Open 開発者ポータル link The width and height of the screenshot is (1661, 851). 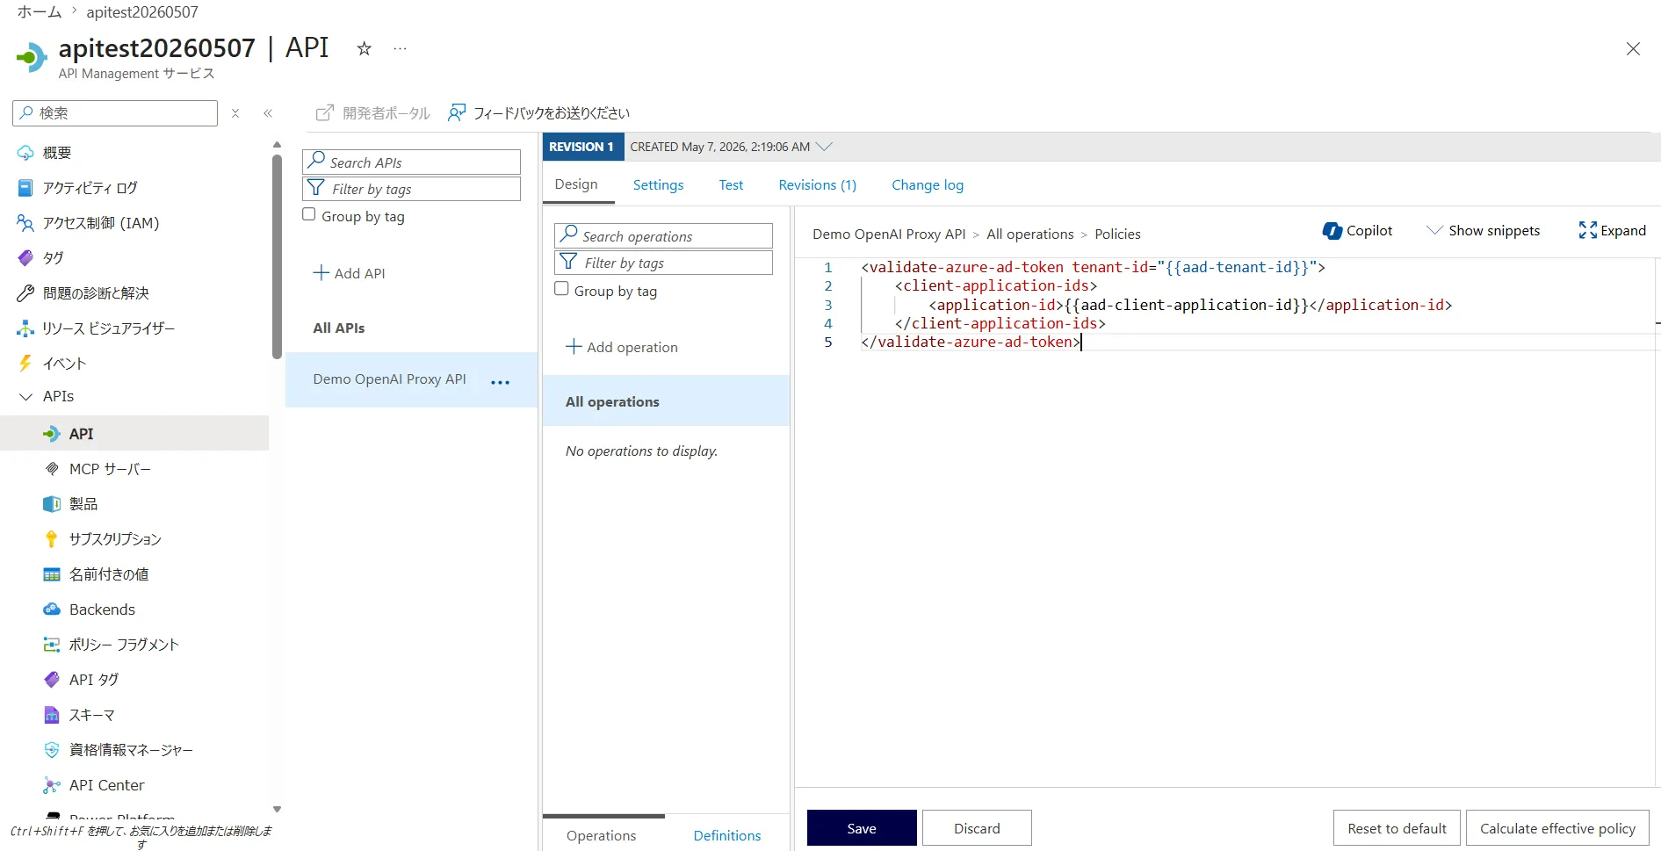(x=373, y=113)
